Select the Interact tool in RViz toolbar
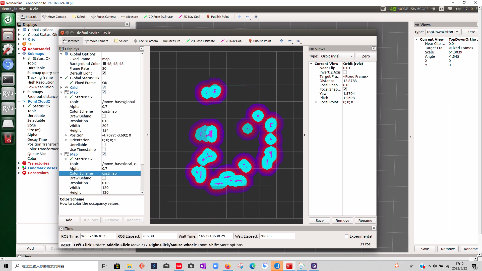The image size is (482, 271). (72, 41)
